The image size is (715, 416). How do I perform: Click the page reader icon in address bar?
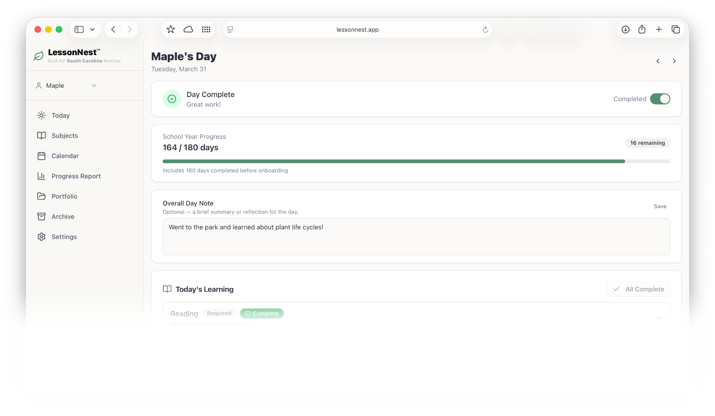[230, 29]
